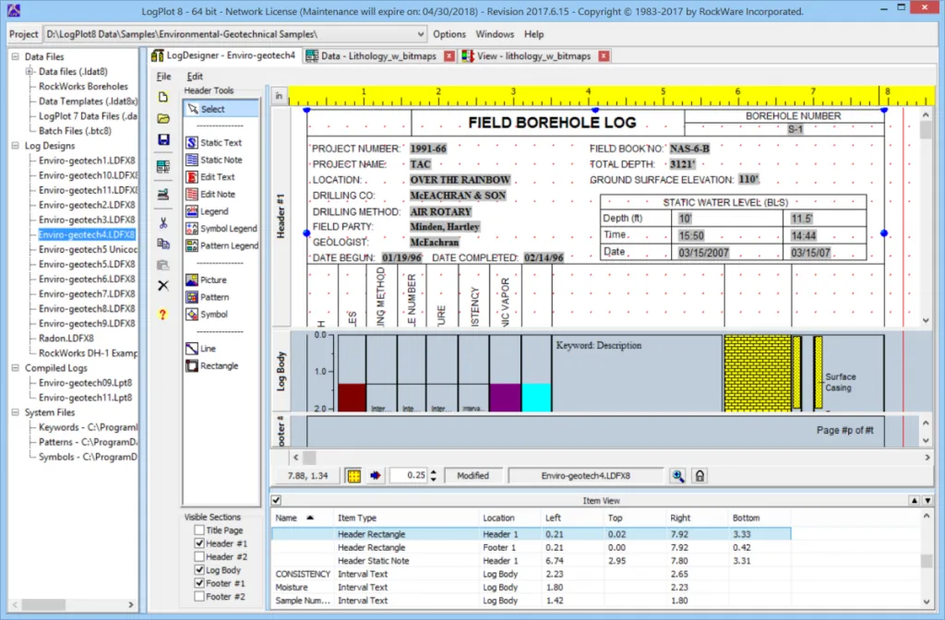
Task: Increase the grid spacing value stepper
Action: click(434, 471)
